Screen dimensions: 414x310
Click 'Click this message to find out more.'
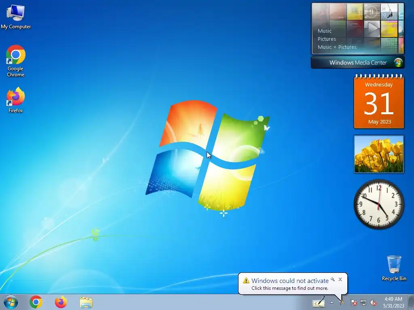289,288
